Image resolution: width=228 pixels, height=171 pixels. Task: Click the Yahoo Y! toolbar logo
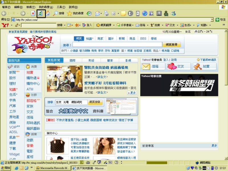(x=5, y=25)
